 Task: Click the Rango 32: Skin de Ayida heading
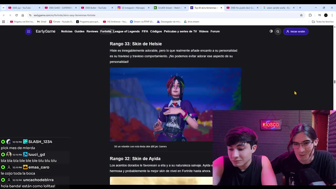point(135,159)
